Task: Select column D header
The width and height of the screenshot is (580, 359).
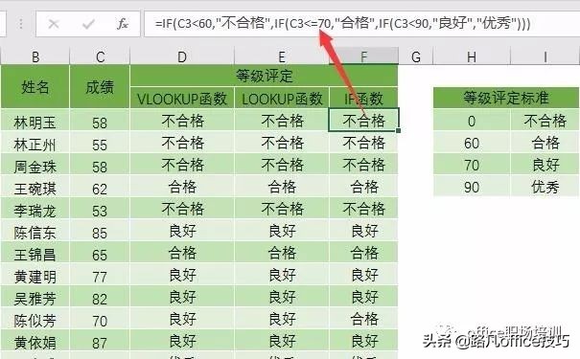Action: [x=182, y=56]
